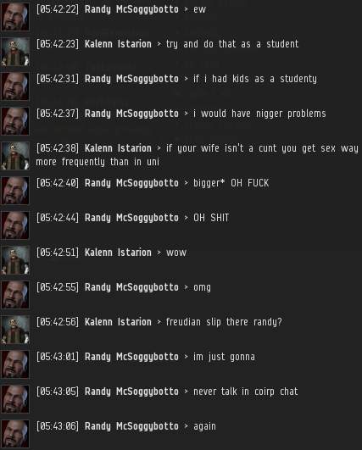362x450 pixels.
Task: Select Randy's avatar next to the 05:42:31 message
Action: [15, 86]
